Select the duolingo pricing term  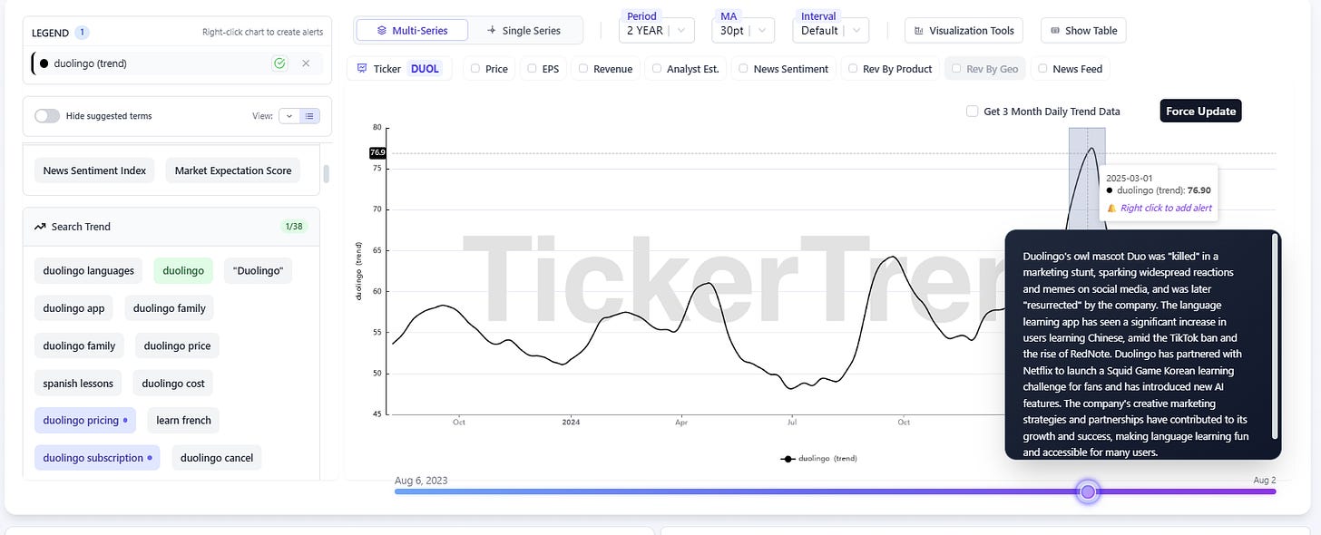tap(85, 421)
